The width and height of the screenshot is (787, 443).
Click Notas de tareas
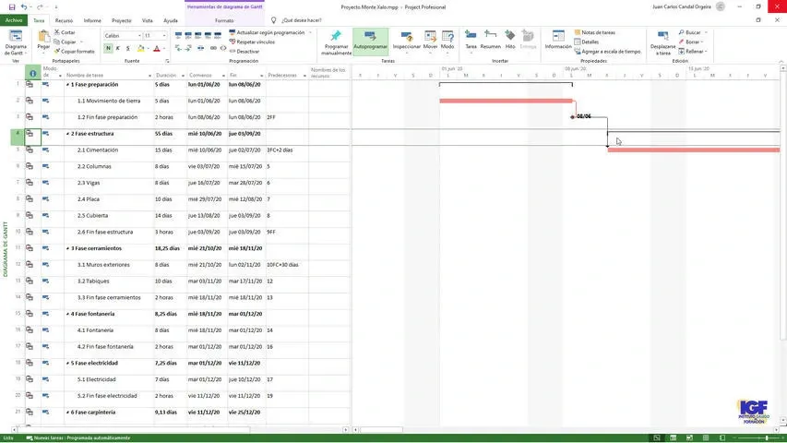(x=595, y=32)
